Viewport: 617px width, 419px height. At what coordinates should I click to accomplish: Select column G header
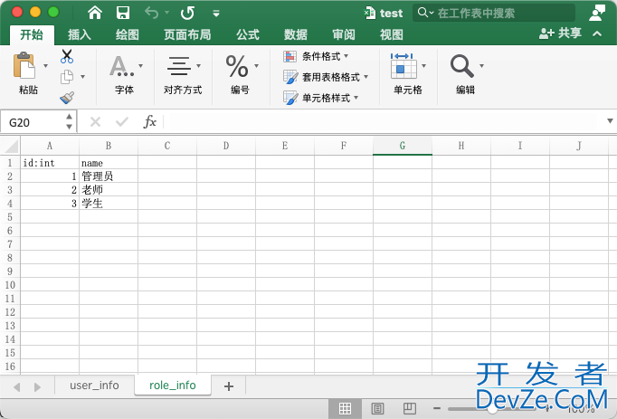coord(403,146)
